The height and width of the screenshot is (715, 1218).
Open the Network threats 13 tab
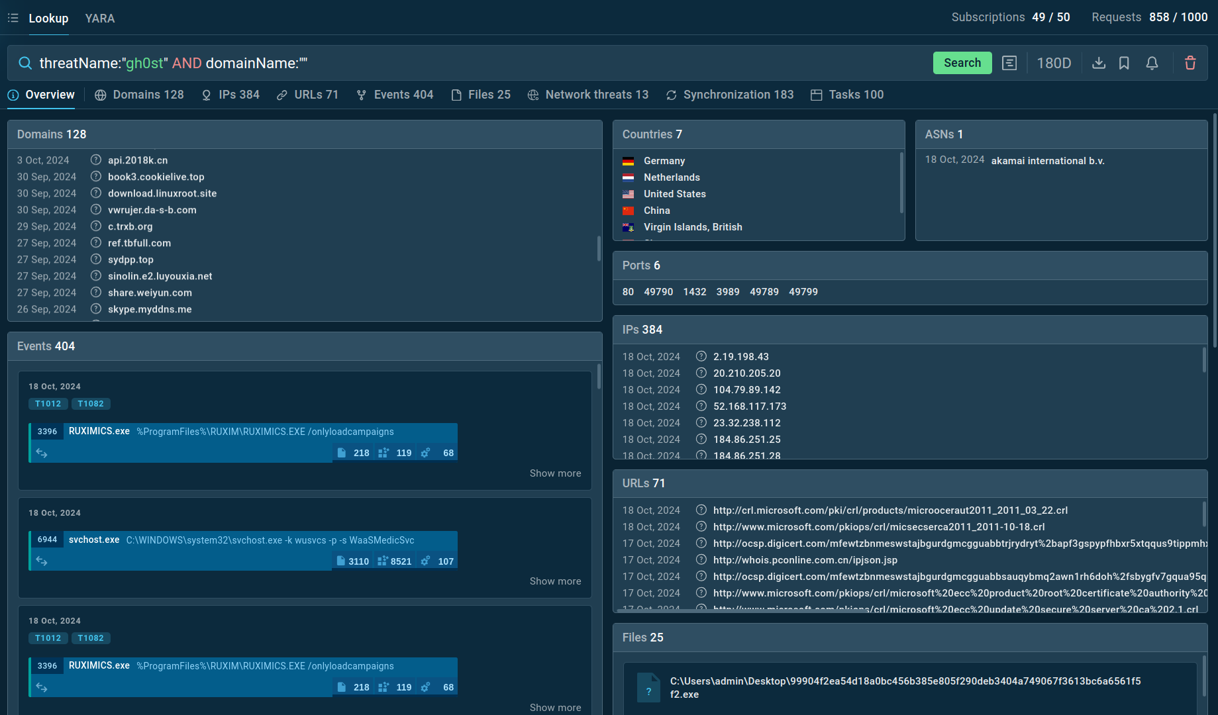(x=588, y=95)
